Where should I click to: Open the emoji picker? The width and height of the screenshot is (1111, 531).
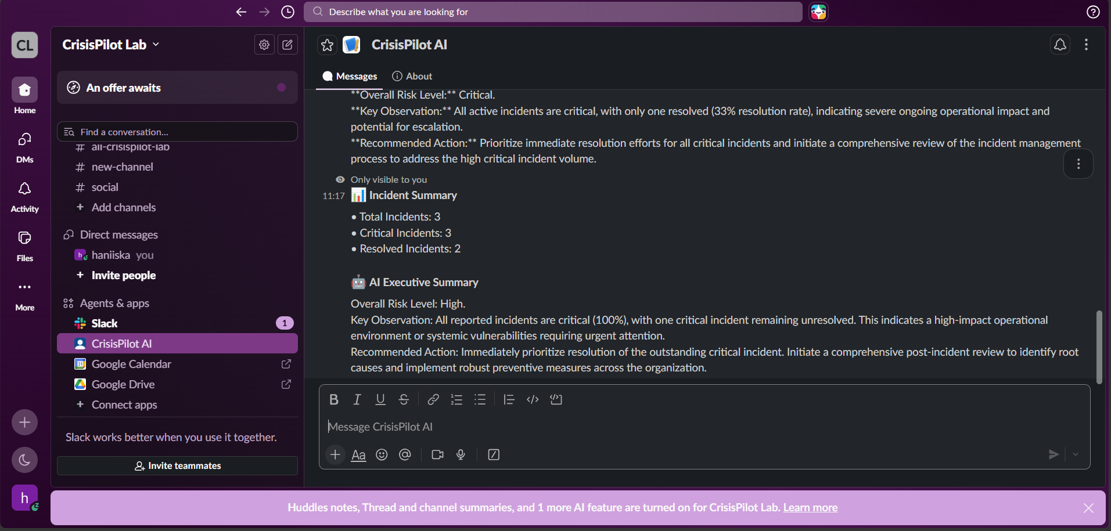point(382,454)
